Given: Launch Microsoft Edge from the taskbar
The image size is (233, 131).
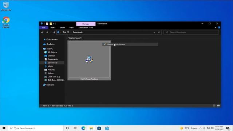Looking at the screenshot, I should tap(83, 128).
